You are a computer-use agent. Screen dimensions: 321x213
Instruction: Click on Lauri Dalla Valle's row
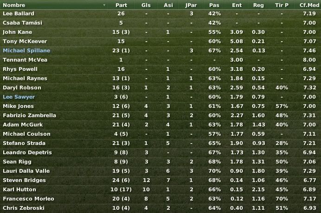(x=160, y=171)
